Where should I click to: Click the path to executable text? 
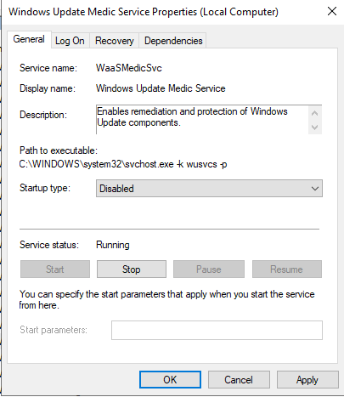tap(123, 164)
